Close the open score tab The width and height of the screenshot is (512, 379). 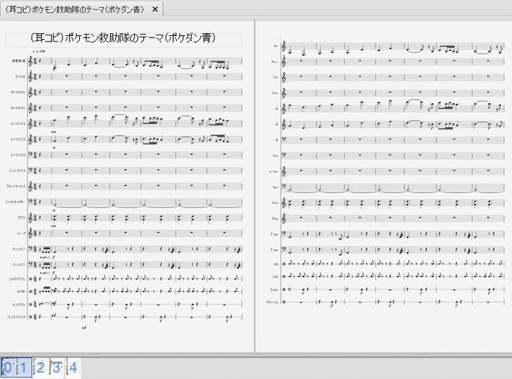tap(155, 10)
